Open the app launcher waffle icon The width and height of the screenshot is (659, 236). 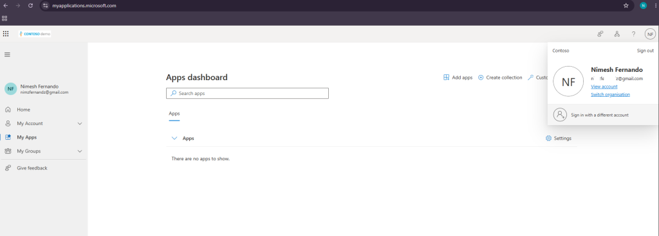[x=6, y=34]
